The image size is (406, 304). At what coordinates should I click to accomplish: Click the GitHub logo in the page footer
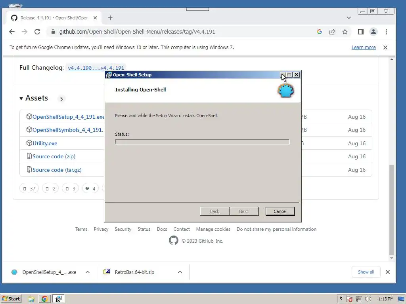click(174, 240)
